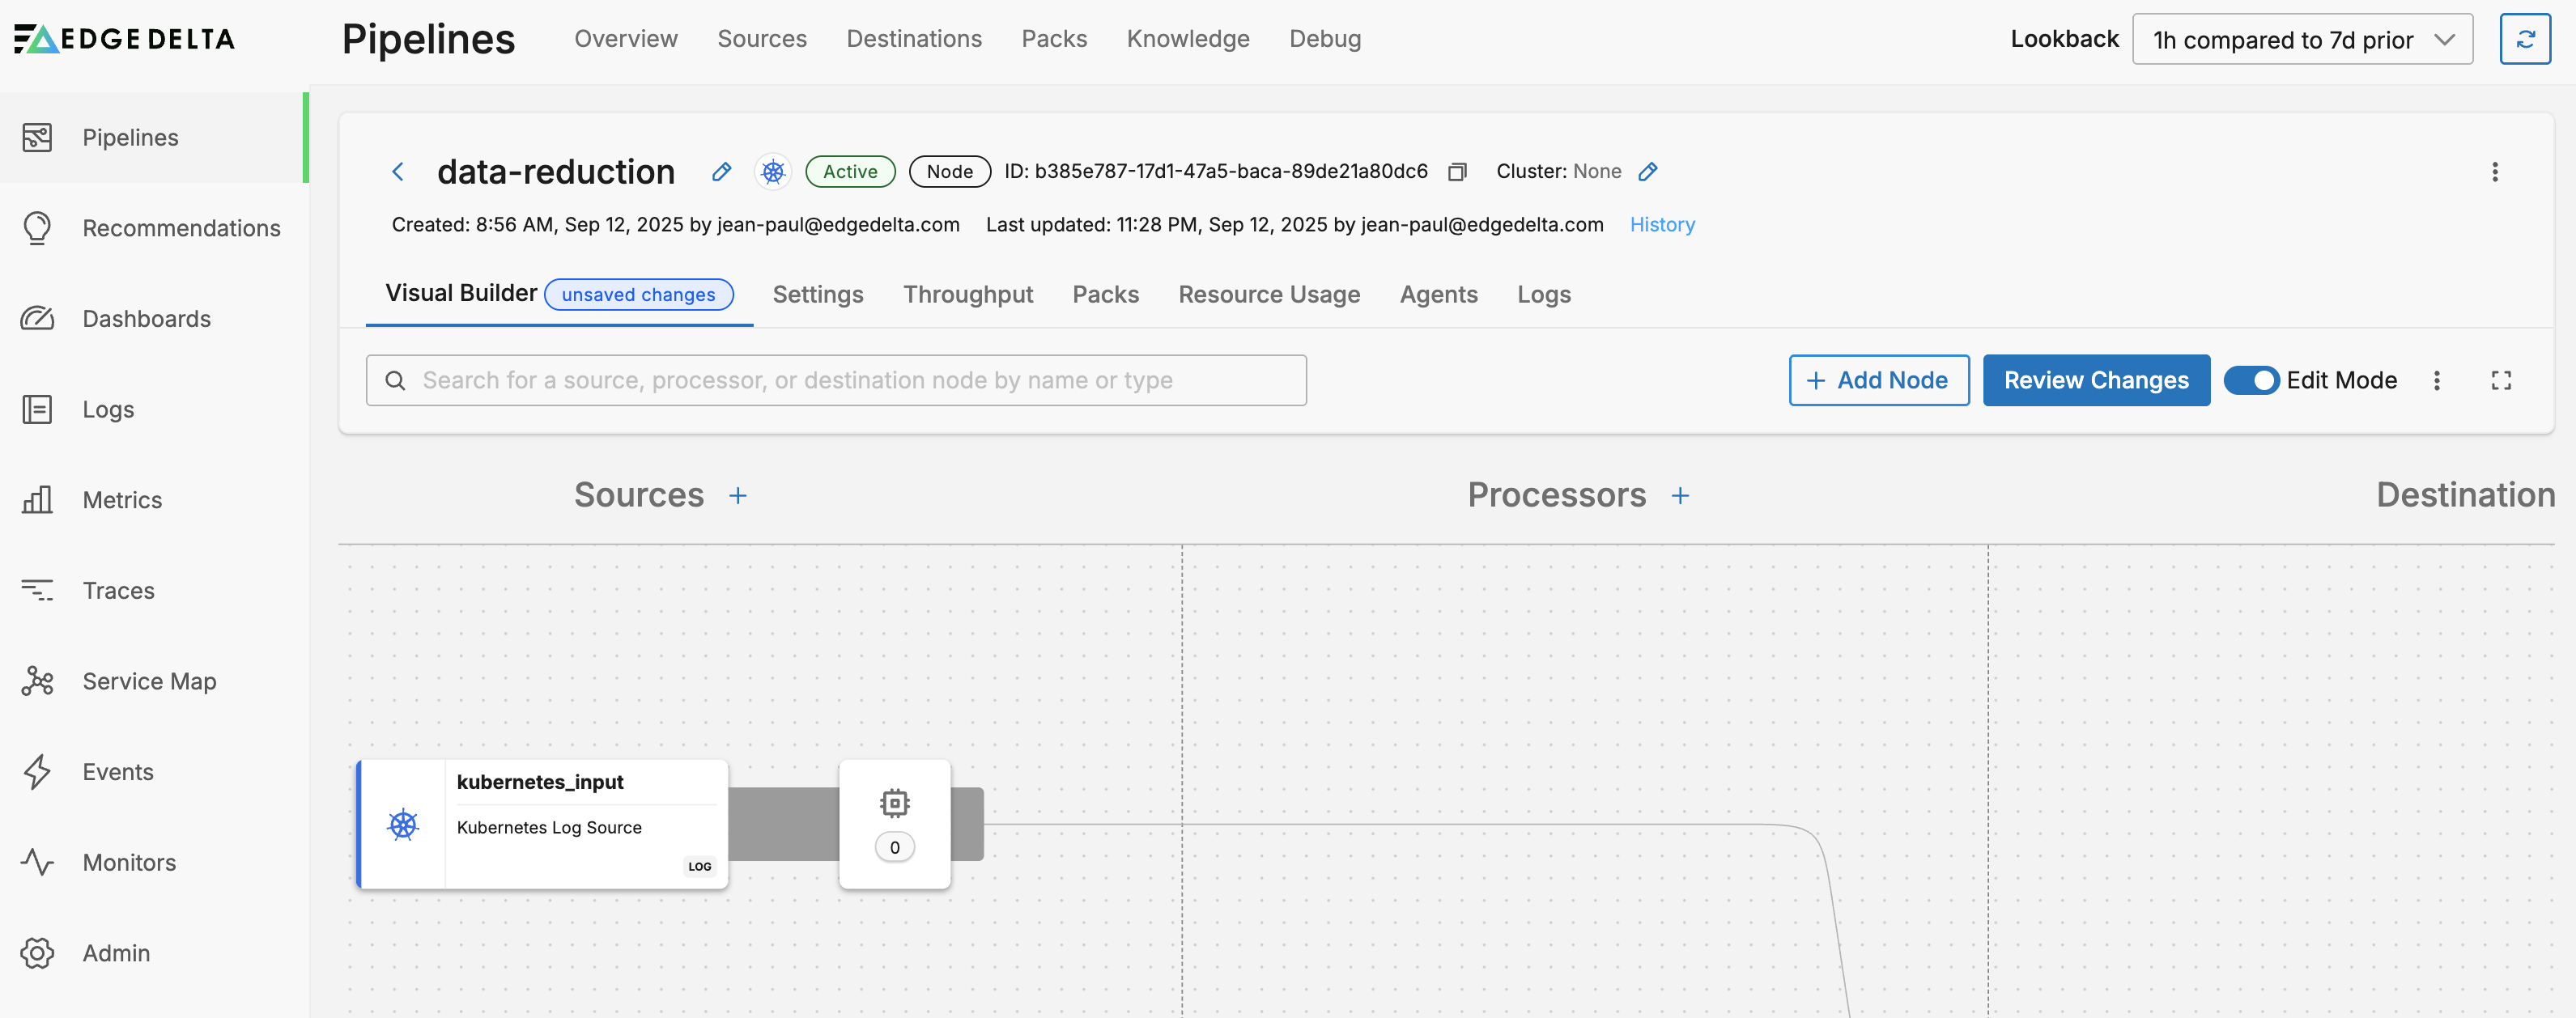This screenshot has height=1018, width=2576.
Task: Open the History link
Action: 1662,224
